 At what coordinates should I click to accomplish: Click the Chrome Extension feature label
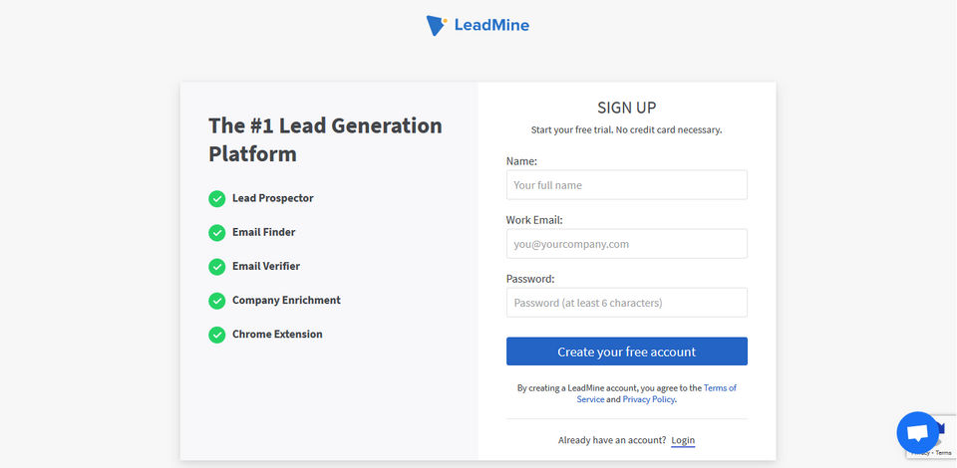pos(277,335)
